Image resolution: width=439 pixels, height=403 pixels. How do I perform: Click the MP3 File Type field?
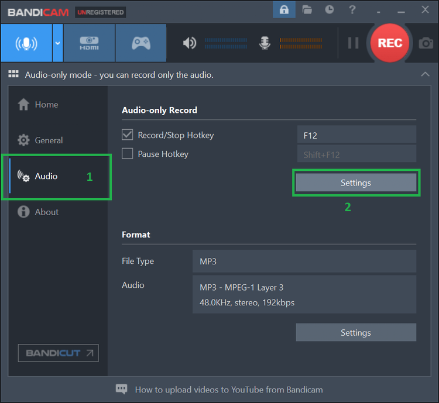pos(304,261)
